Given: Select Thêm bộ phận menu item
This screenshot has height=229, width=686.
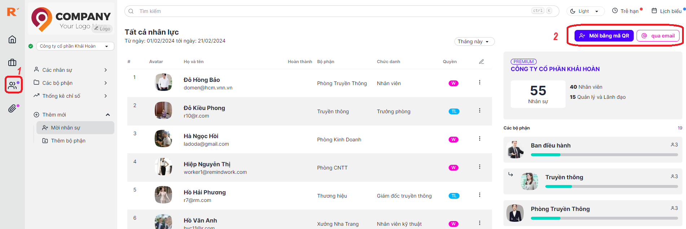Looking at the screenshot, I should [68, 141].
